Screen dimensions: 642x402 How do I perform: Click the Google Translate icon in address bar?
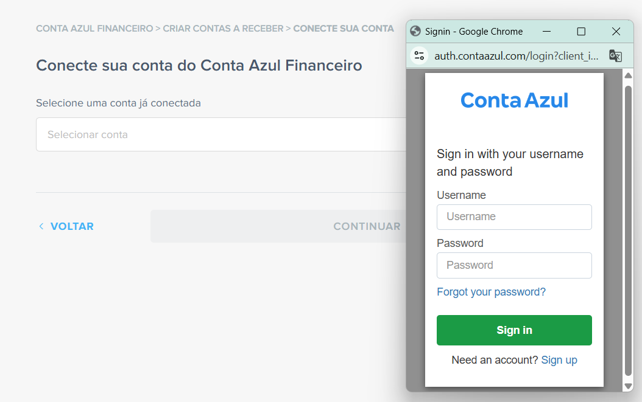tap(615, 55)
